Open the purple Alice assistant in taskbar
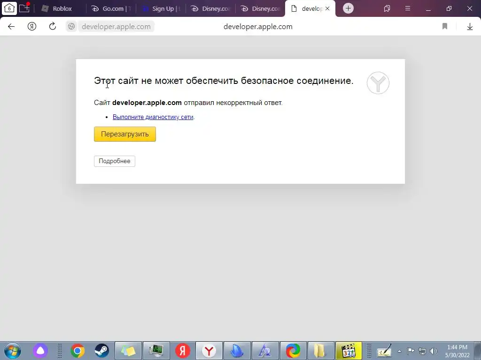This screenshot has height=360, width=481. 40,351
